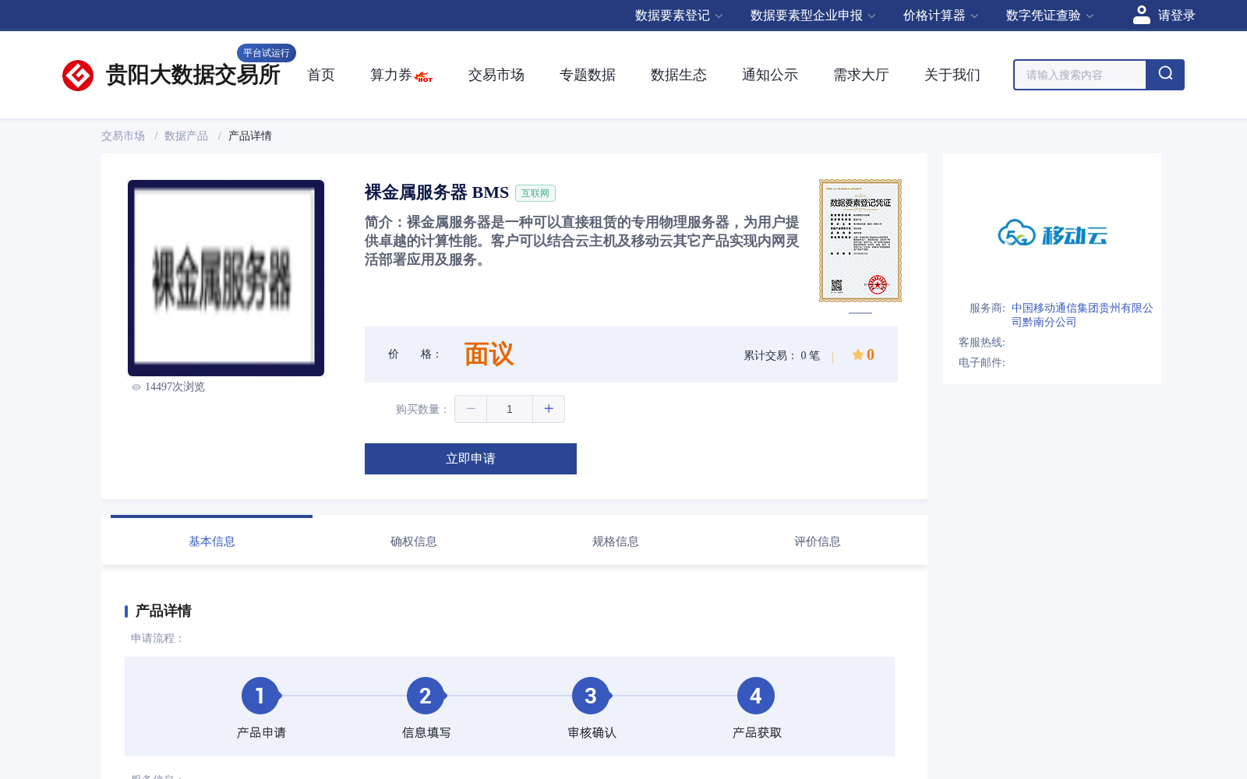Screen dimensions: 1247x779
Task: Click the 产品详情 breadcrumb text
Action: point(250,136)
